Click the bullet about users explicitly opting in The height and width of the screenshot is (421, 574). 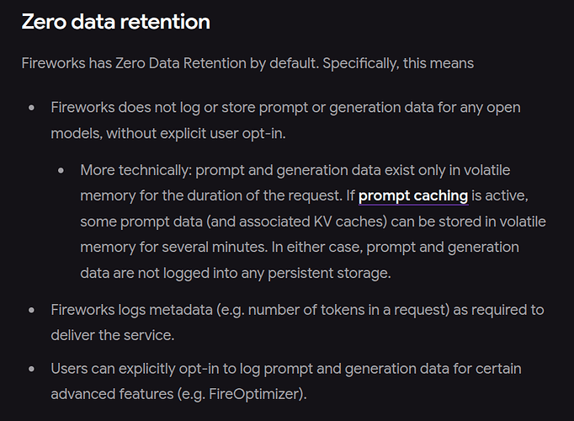coord(286,369)
